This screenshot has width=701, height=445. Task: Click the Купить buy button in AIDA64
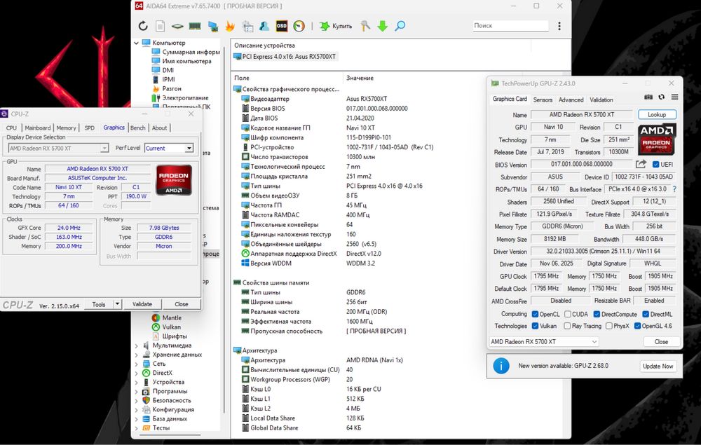point(336,26)
